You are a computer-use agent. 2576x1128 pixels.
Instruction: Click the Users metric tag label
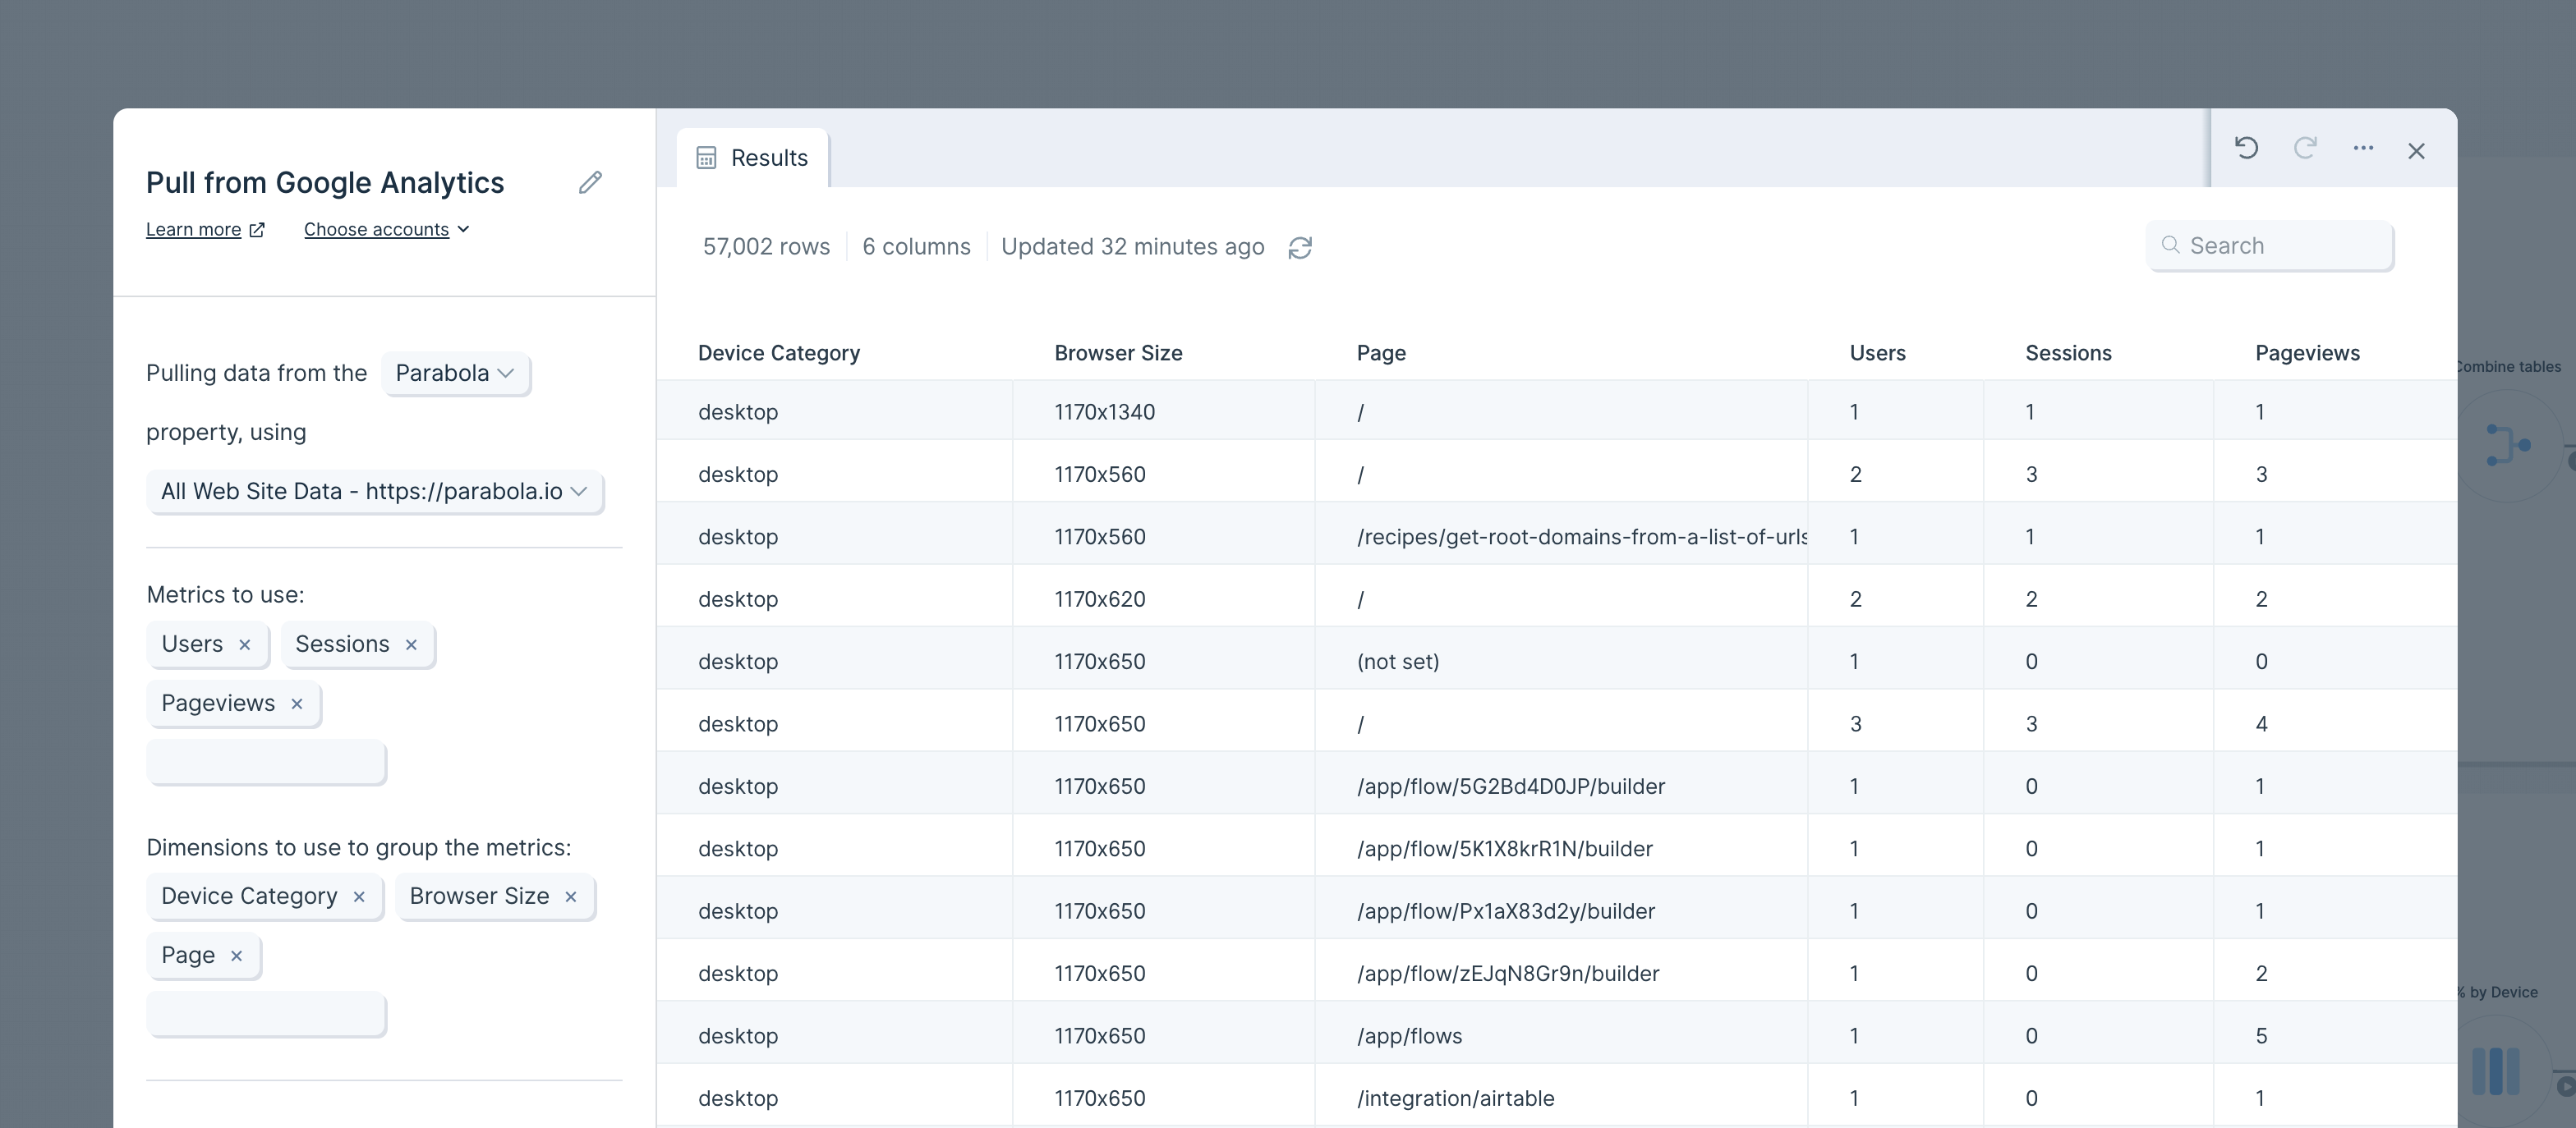[x=192, y=644]
